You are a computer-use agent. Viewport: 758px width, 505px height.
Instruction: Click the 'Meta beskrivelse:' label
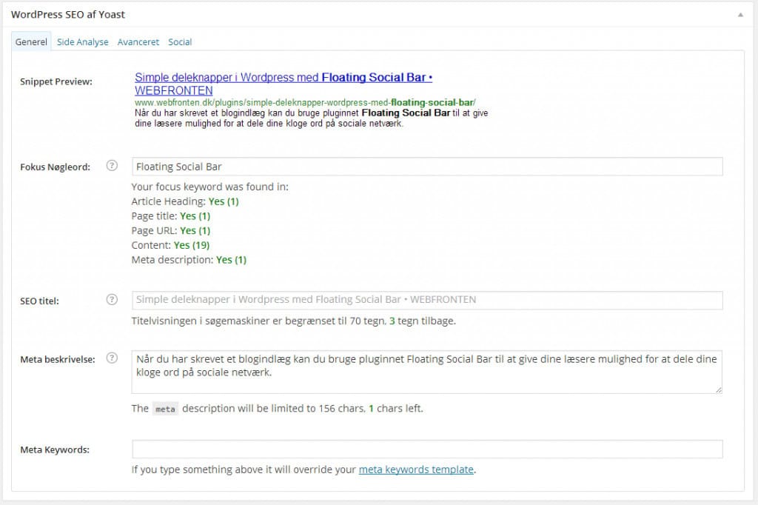58,359
